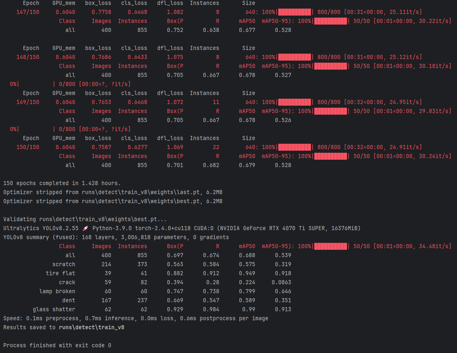Click the validation speed 29.83it/s
Viewport: 457px width, 353px height.
point(433,111)
